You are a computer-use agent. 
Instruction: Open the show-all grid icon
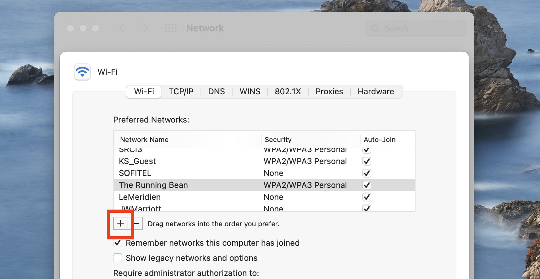(x=171, y=28)
